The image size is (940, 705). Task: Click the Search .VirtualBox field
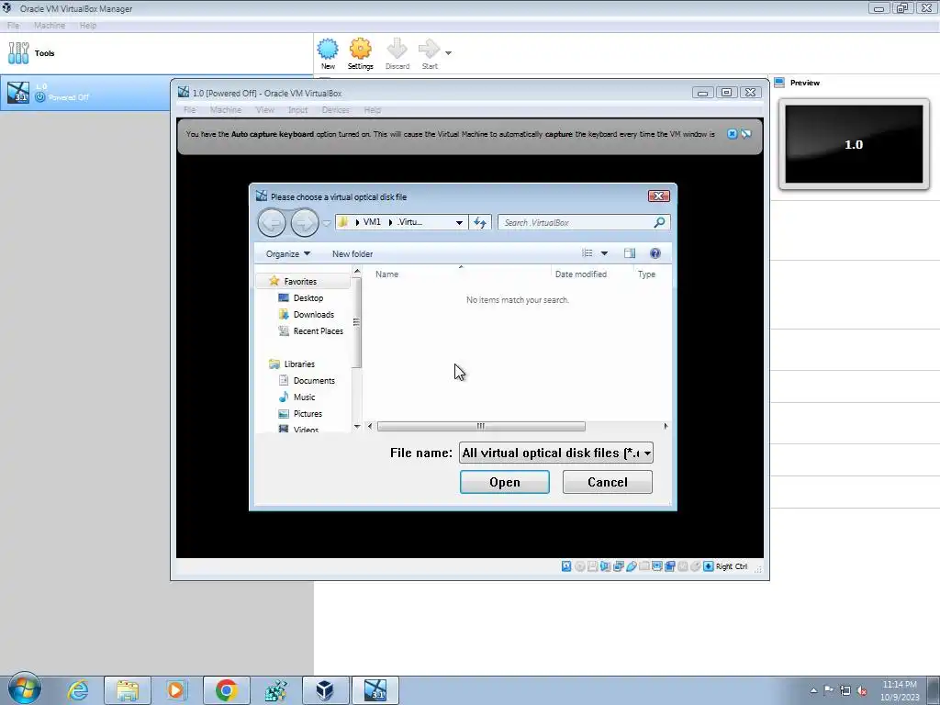click(576, 222)
